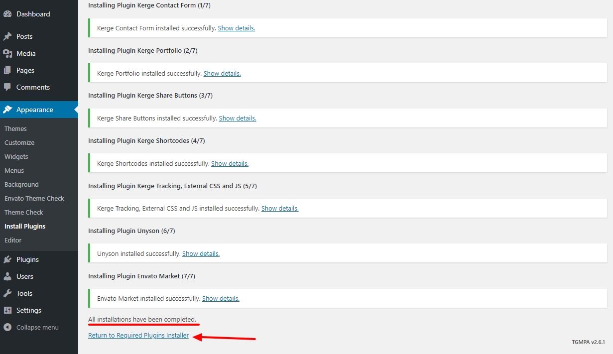This screenshot has width=613, height=354.
Task: Show details for Kerge Contact Form
Action: click(236, 28)
